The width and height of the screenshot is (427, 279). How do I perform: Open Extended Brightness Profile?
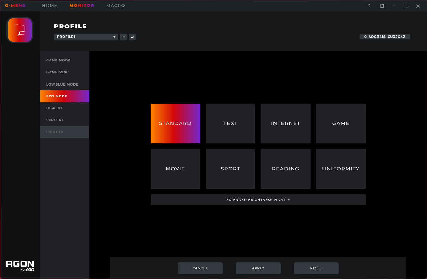258,200
